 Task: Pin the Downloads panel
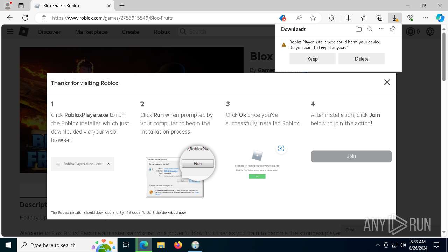click(x=393, y=29)
